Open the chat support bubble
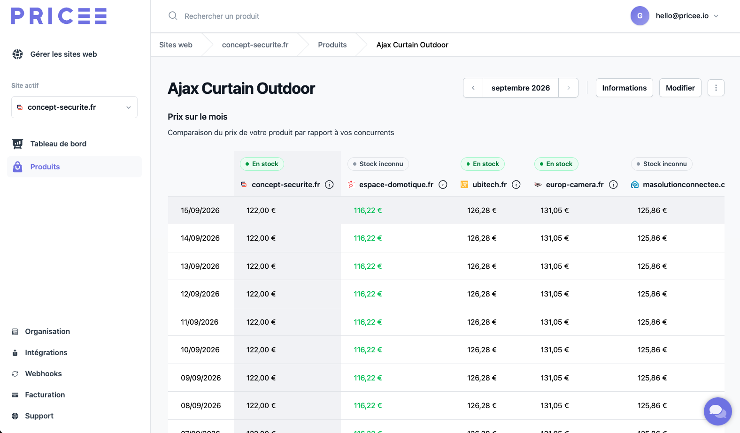The image size is (740, 433). (717, 411)
